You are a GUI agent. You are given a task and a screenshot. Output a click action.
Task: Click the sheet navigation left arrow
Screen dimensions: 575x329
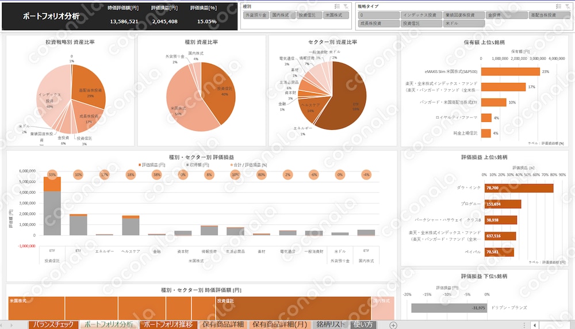[2, 325]
